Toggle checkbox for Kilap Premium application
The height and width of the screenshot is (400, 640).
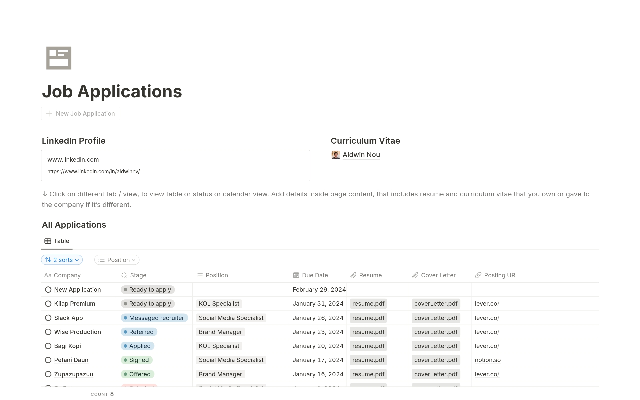coord(48,304)
